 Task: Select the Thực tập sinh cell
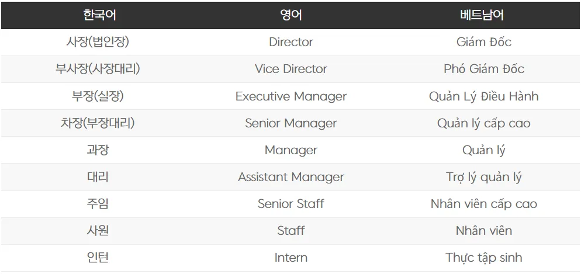(x=483, y=258)
